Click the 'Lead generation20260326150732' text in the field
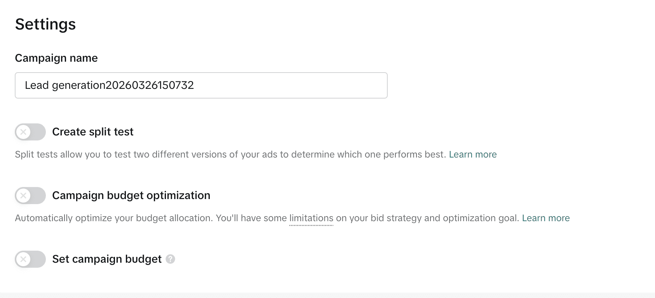The width and height of the screenshot is (655, 298). pos(109,85)
